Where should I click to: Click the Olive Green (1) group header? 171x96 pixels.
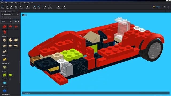pos(6,63)
